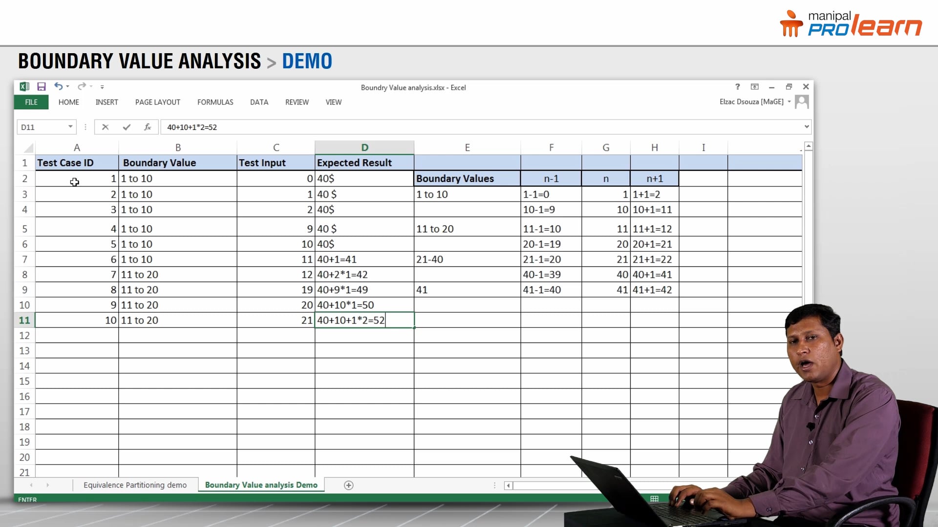Click the vertical scrollbar up arrow
Screen dimensions: 938x527
809,146
